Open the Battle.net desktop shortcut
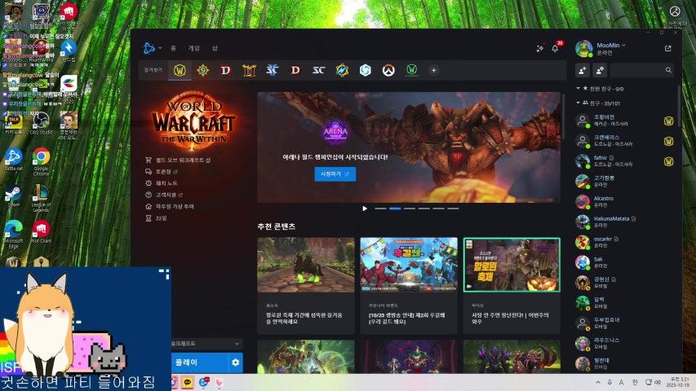Screen dimensions: 696x391 [13, 160]
